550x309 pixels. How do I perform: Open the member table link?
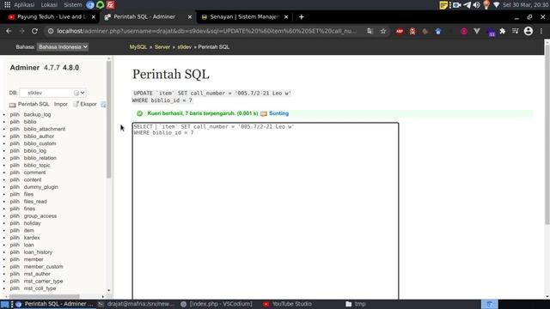34,259
